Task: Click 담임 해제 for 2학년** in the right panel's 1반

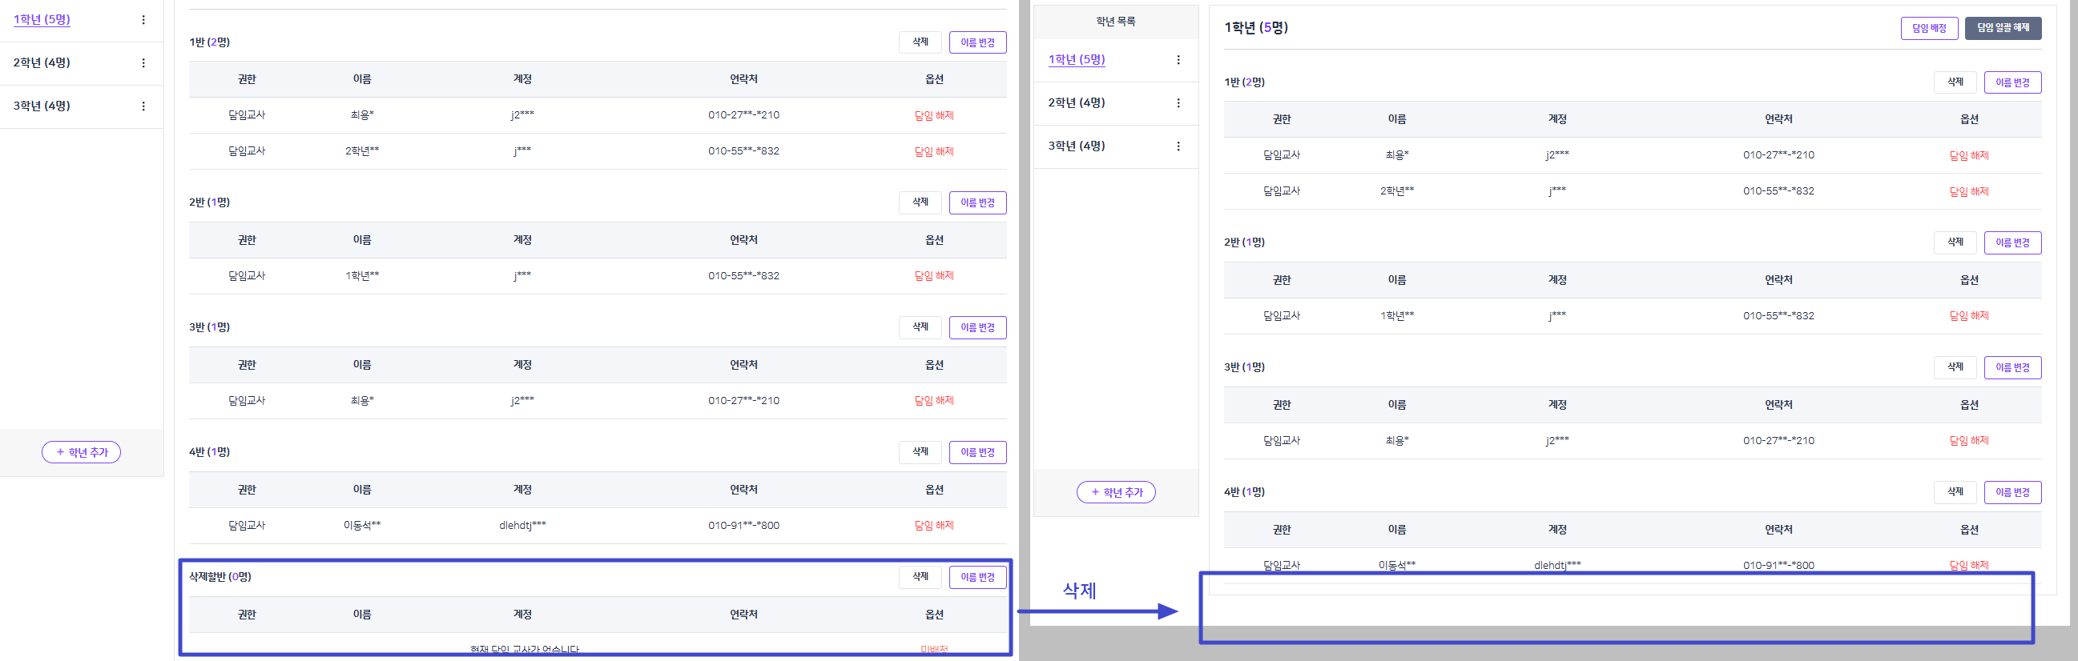Action: [1969, 192]
